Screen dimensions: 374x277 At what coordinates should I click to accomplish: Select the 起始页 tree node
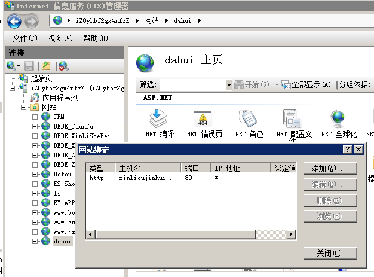[41, 78]
